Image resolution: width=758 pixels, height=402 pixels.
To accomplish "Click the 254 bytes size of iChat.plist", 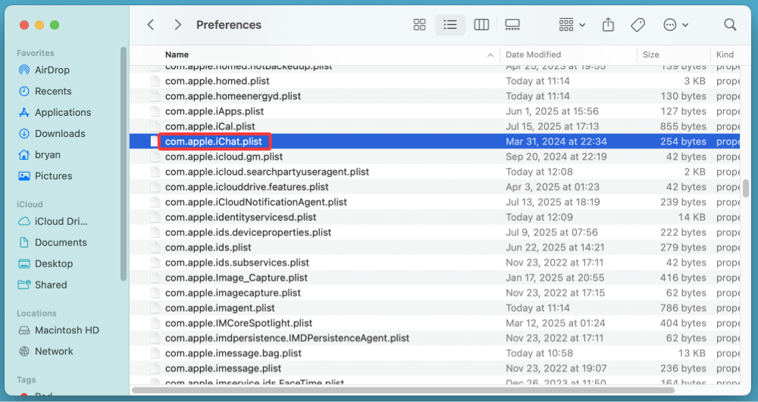I will pos(683,142).
